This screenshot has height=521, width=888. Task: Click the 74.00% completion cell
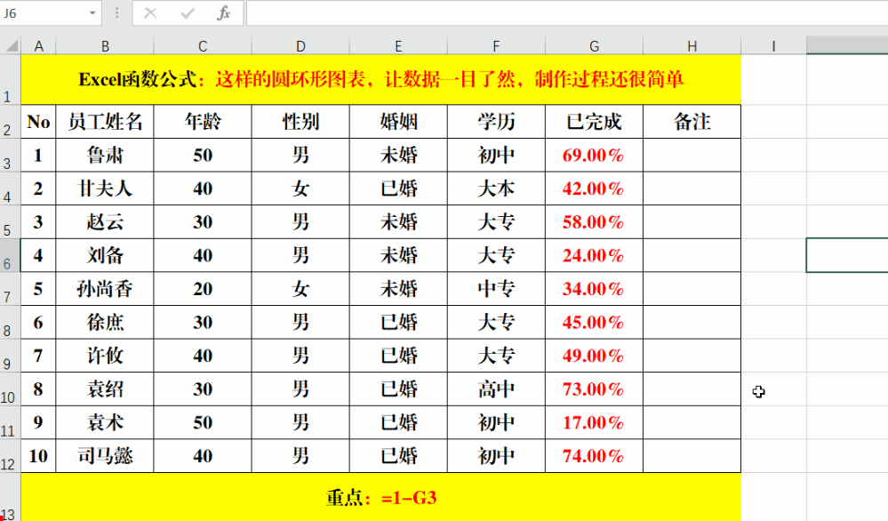tap(594, 456)
